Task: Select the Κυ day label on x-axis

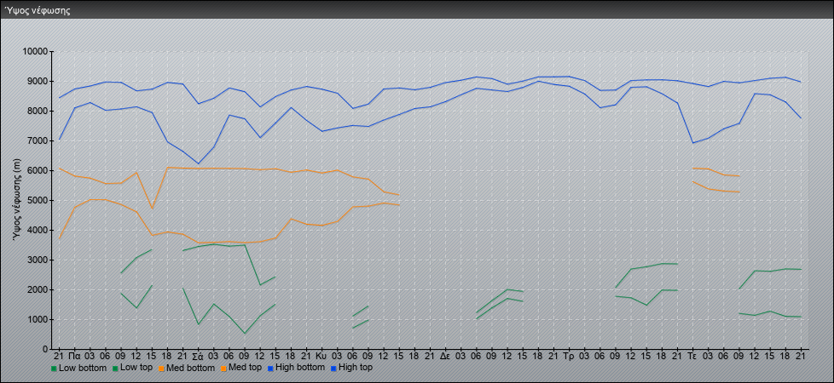Action: (x=321, y=356)
